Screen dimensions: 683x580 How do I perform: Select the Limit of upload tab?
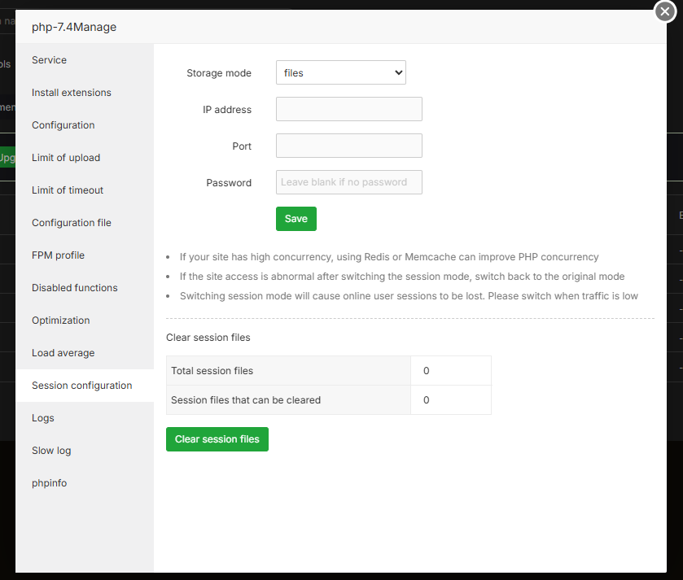66,158
